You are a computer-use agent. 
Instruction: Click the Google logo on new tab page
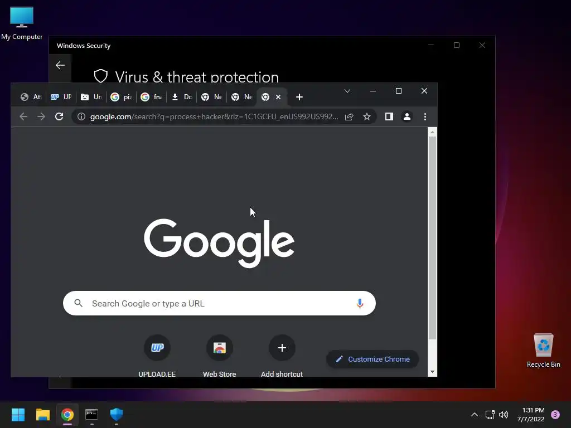coord(219,243)
